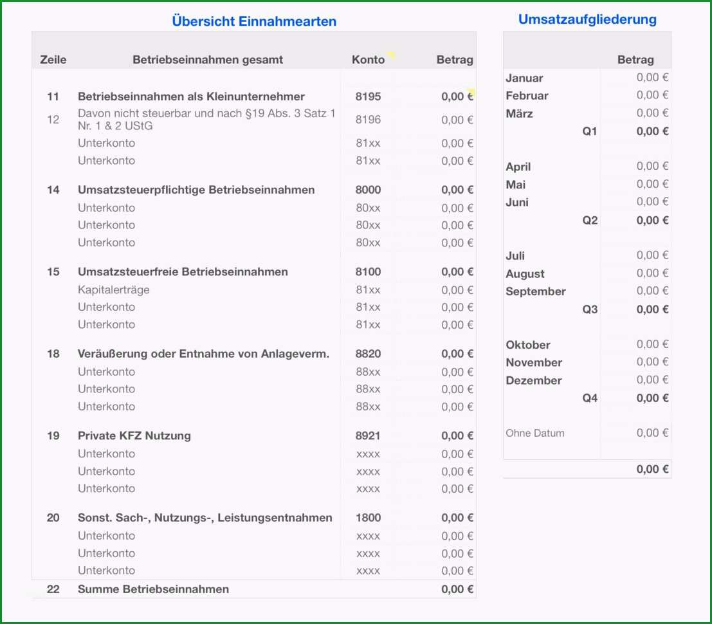Click the 'Konto' column header
The height and width of the screenshot is (624, 712).
pos(368,59)
